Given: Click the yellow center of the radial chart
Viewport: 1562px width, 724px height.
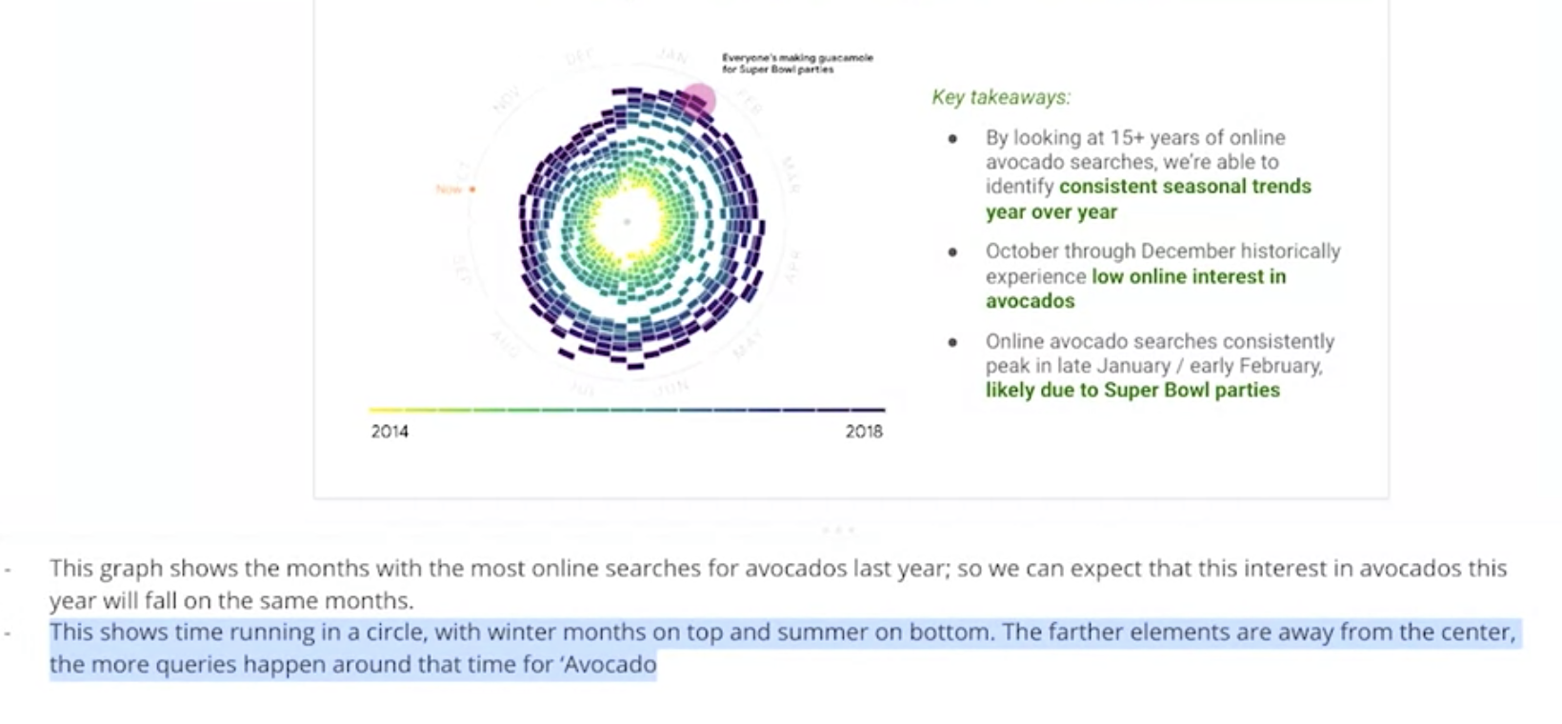Looking at the screenshot, I should click(627, 221).
